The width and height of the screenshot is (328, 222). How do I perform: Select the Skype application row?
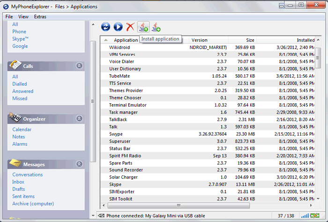click(208, 185)
